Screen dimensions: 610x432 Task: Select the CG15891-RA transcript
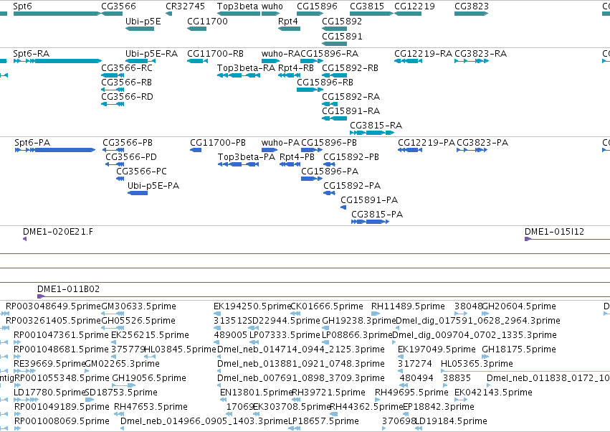(x=335, y=118)
